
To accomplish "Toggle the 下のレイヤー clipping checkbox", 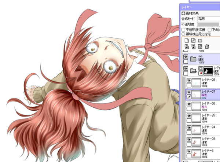I will [x=210, y=30].
